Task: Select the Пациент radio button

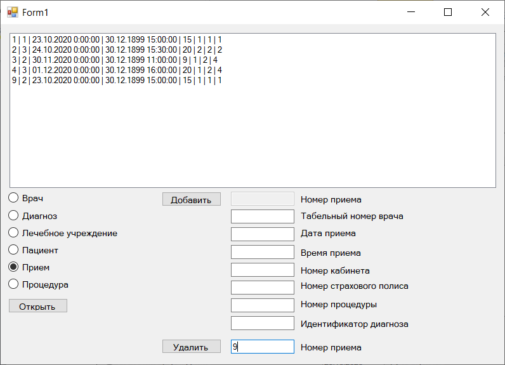Action: 13,249
